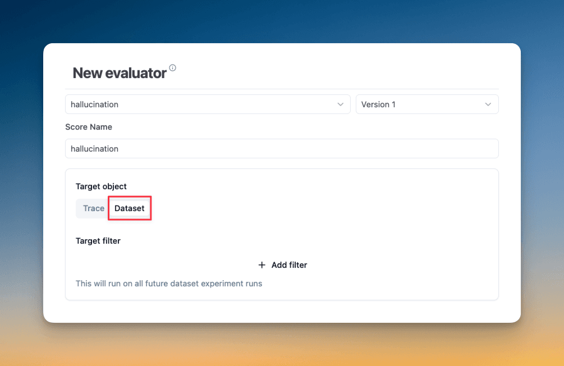Image resolution: width=564 pixels, height=366 pixels.
Task: Open the info tooltip on the evaluator title
Action: [172, 67]
